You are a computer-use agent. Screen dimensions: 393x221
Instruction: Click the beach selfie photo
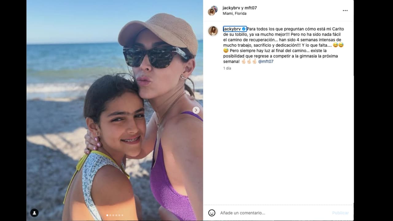pyautogui.click(x=115, y=110)
